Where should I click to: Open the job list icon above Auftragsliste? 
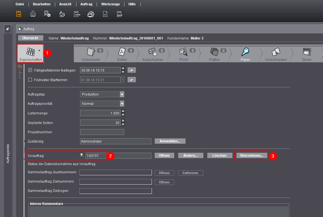(8, 29)
